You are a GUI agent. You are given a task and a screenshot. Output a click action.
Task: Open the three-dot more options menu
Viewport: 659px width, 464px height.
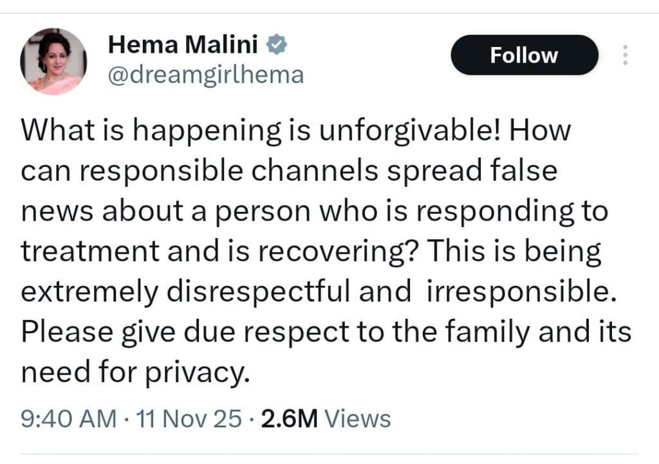pyautogui.click(x=624, y=55)
